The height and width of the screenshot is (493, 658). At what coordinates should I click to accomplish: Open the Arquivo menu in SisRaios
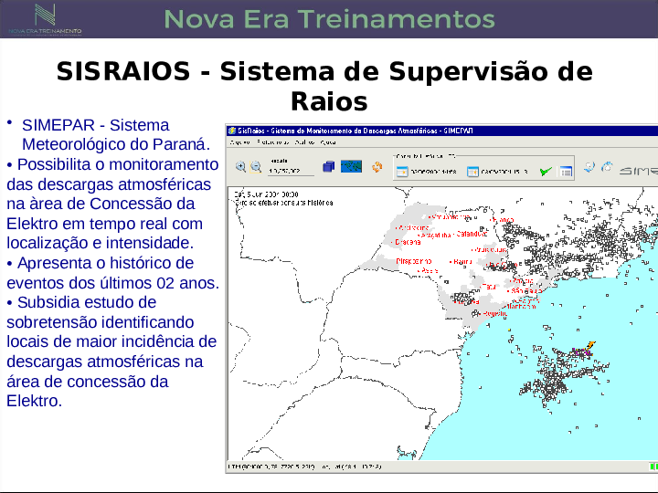coord(240,142)
